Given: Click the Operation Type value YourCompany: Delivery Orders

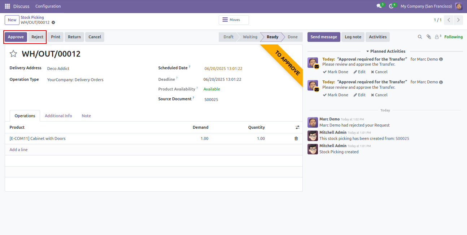Looking at the screenshot, I should click(x=75, y=80).
